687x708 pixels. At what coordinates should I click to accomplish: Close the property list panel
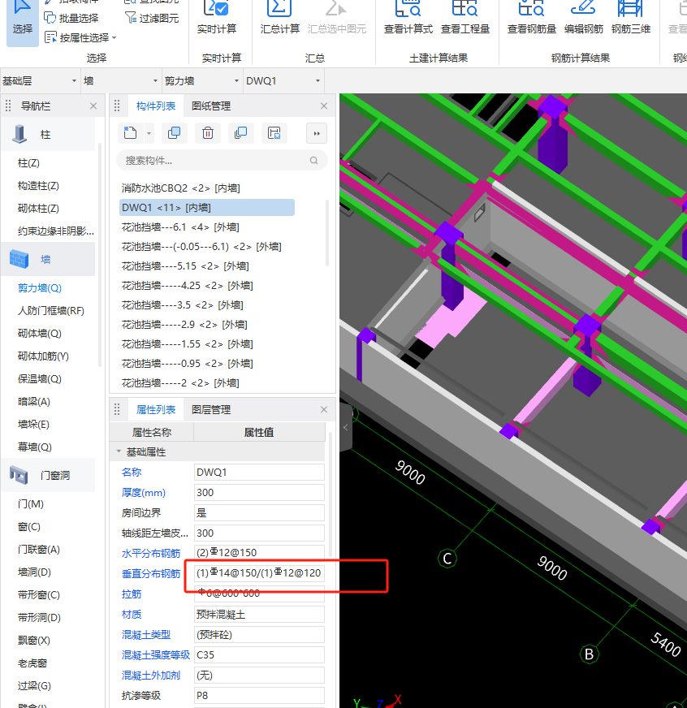[x=324, y=409]
